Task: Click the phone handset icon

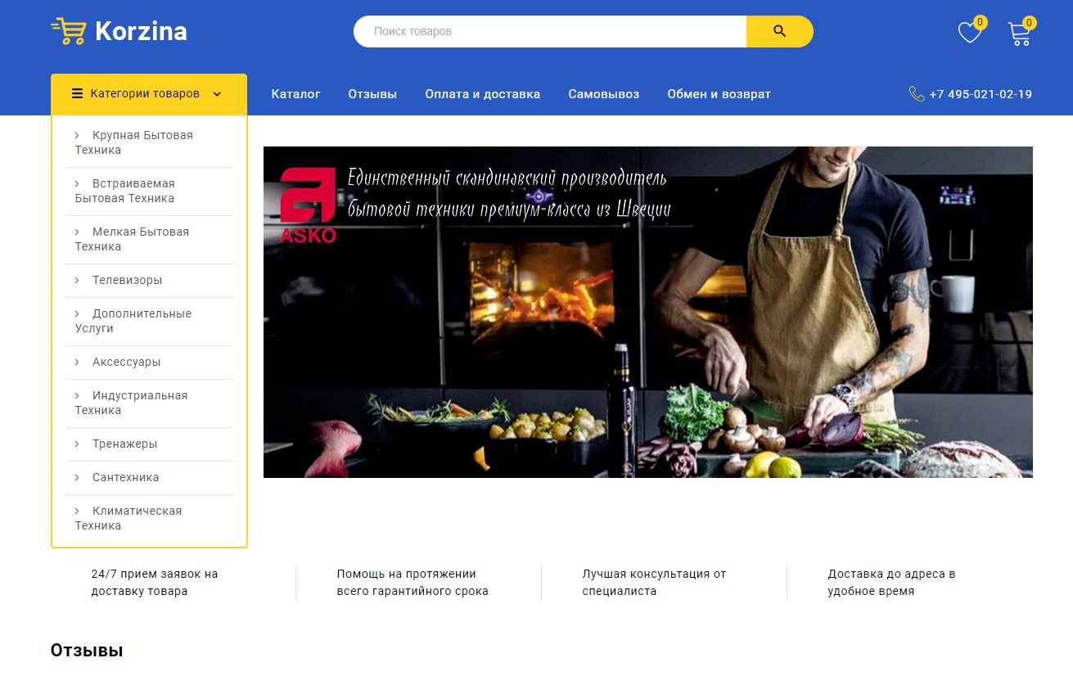Action: tap(917, 94)
